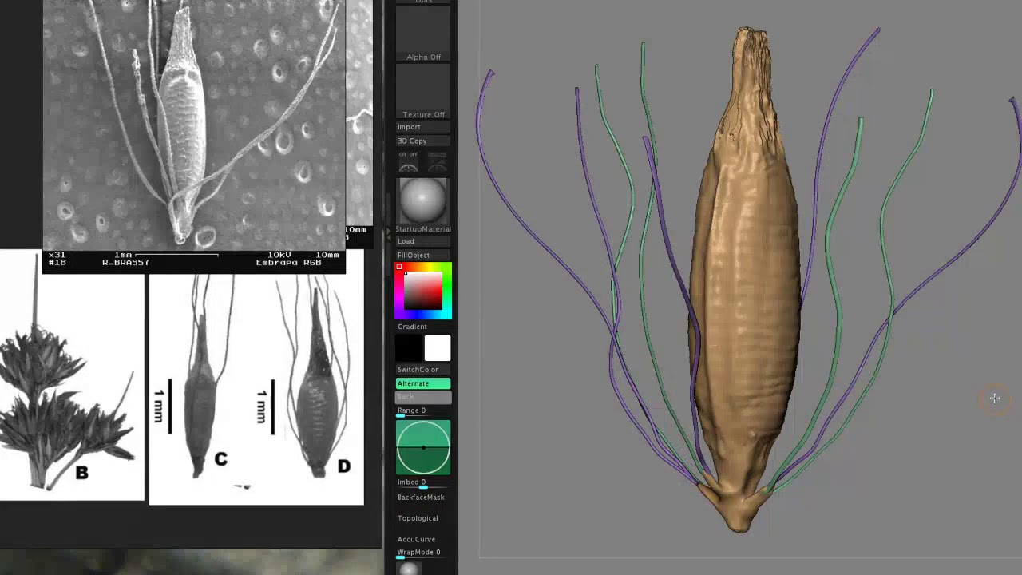Screen dimensions: 1022x575
Task: Toggle the Gradient option
Action: click(x=423, y=327)
